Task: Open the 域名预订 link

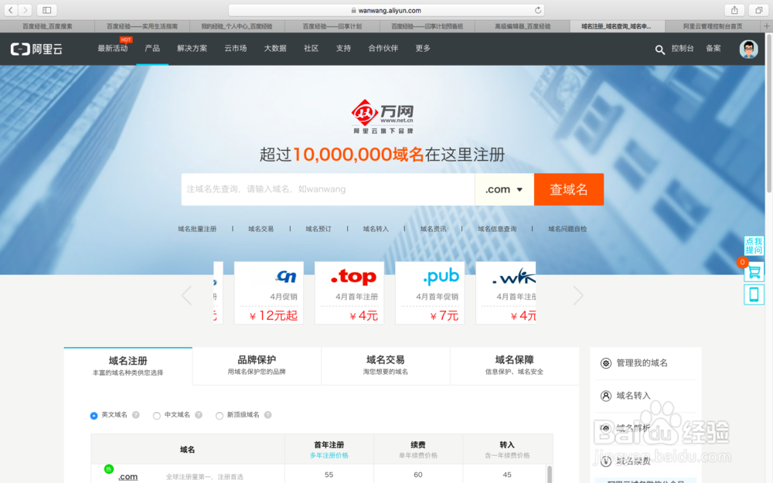Action: [x=318, y=230]
